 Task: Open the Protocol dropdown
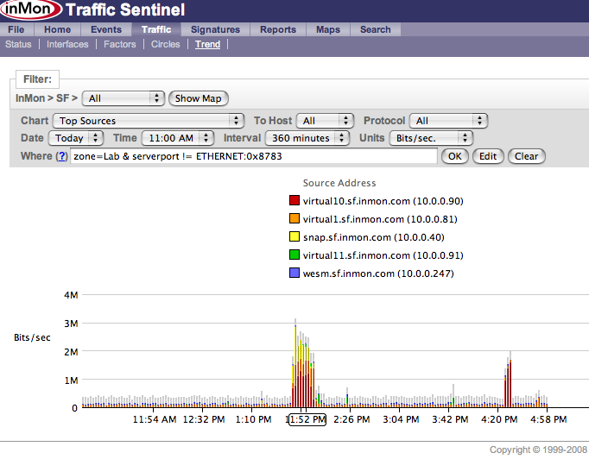tap(448, 121)
